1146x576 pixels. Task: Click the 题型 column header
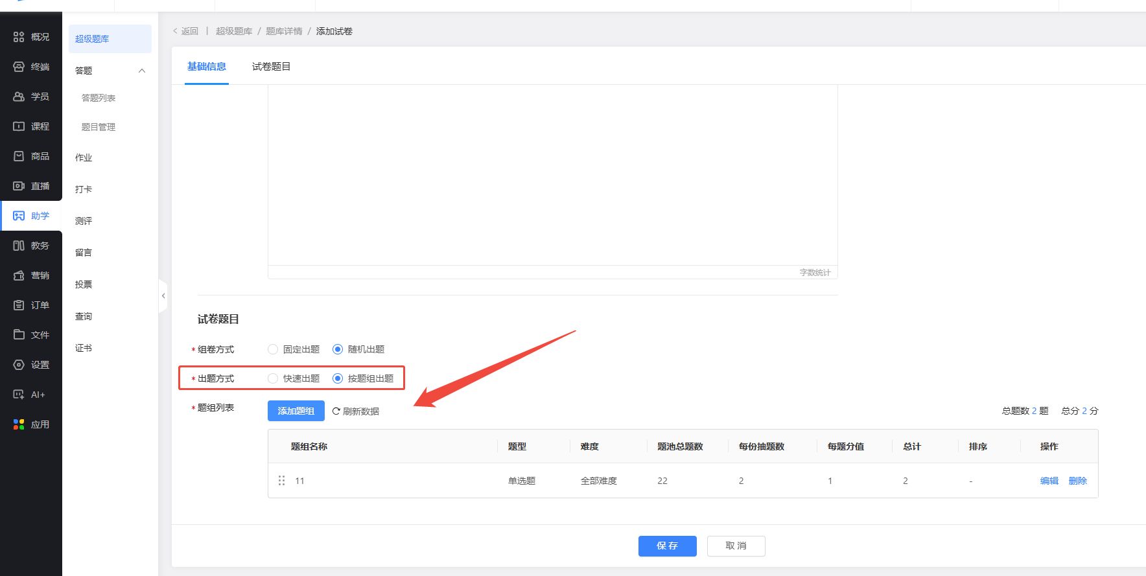(517, 446)
